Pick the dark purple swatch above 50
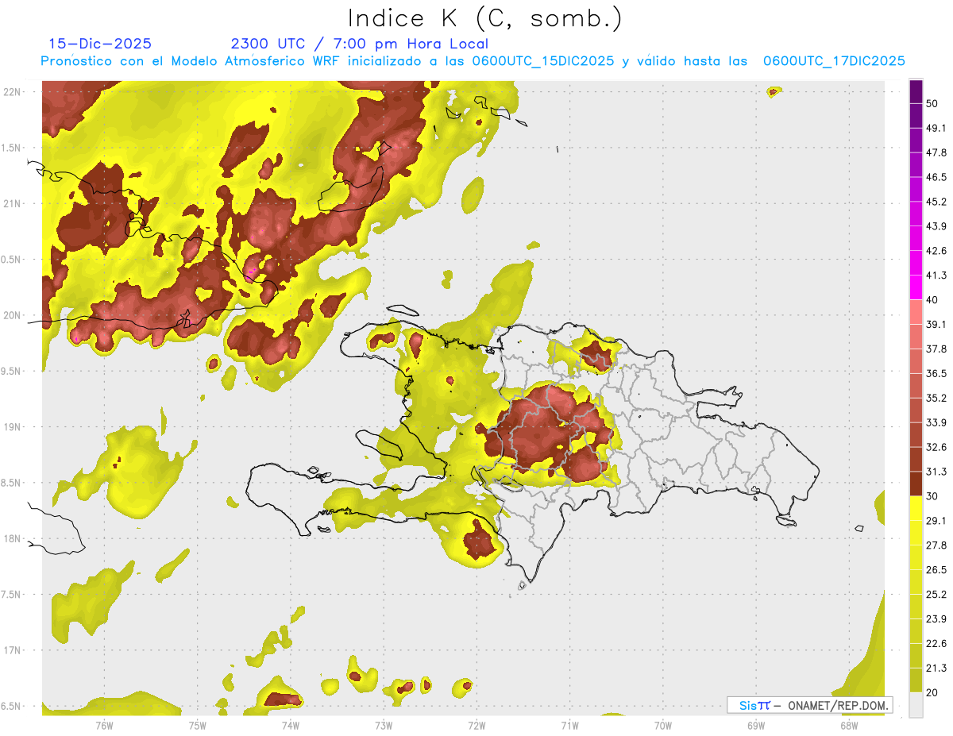The height and width of the screenshot is (736, 953). point(916,92)
